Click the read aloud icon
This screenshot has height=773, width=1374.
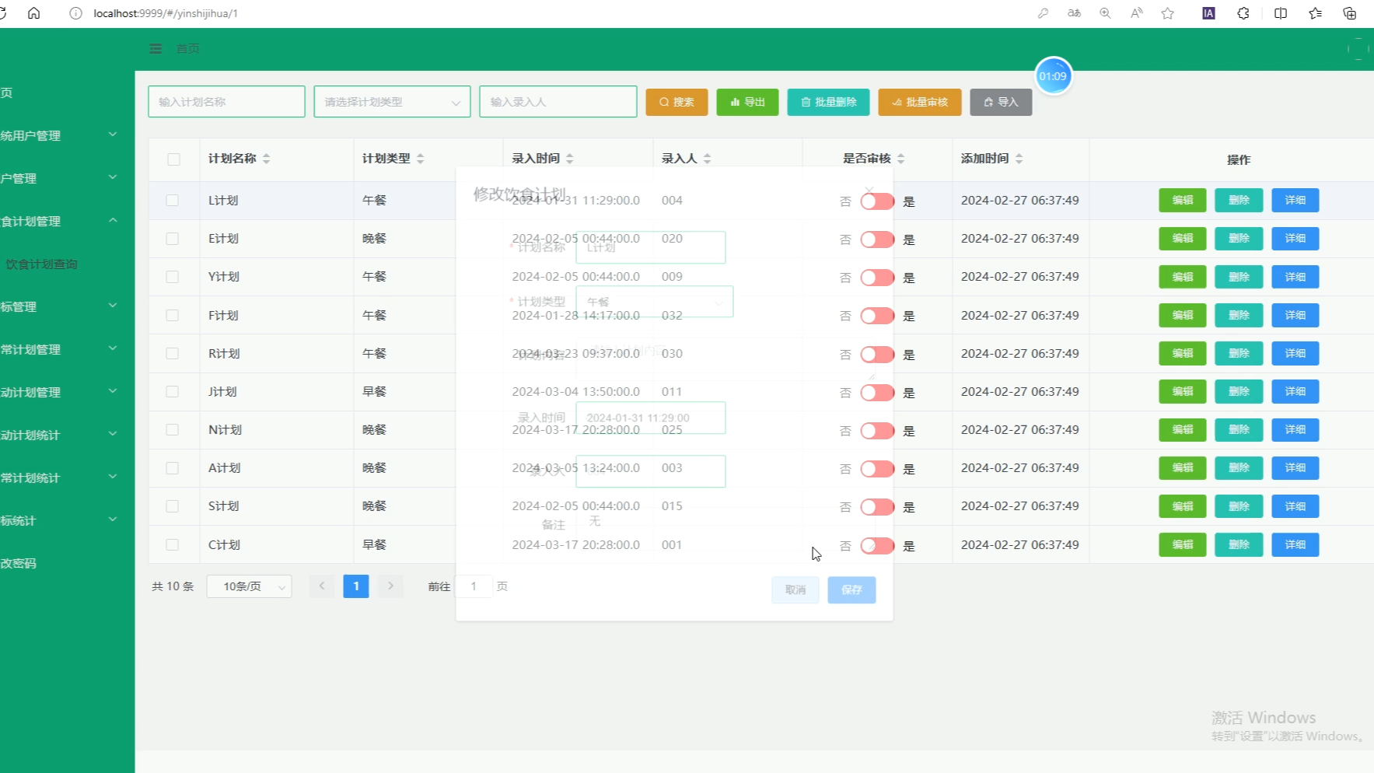[1136, 13]
